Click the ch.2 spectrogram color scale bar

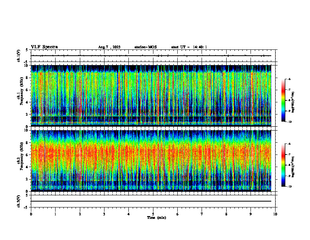coord(283,165)
